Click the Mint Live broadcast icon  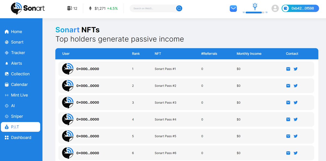[x=7, y=95]
